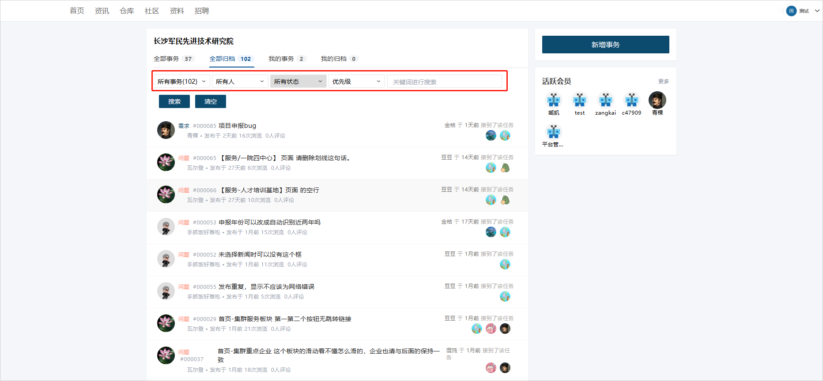Click author avatar of issue #000085
The image size is (823, 381).
(x=166, y=130)
